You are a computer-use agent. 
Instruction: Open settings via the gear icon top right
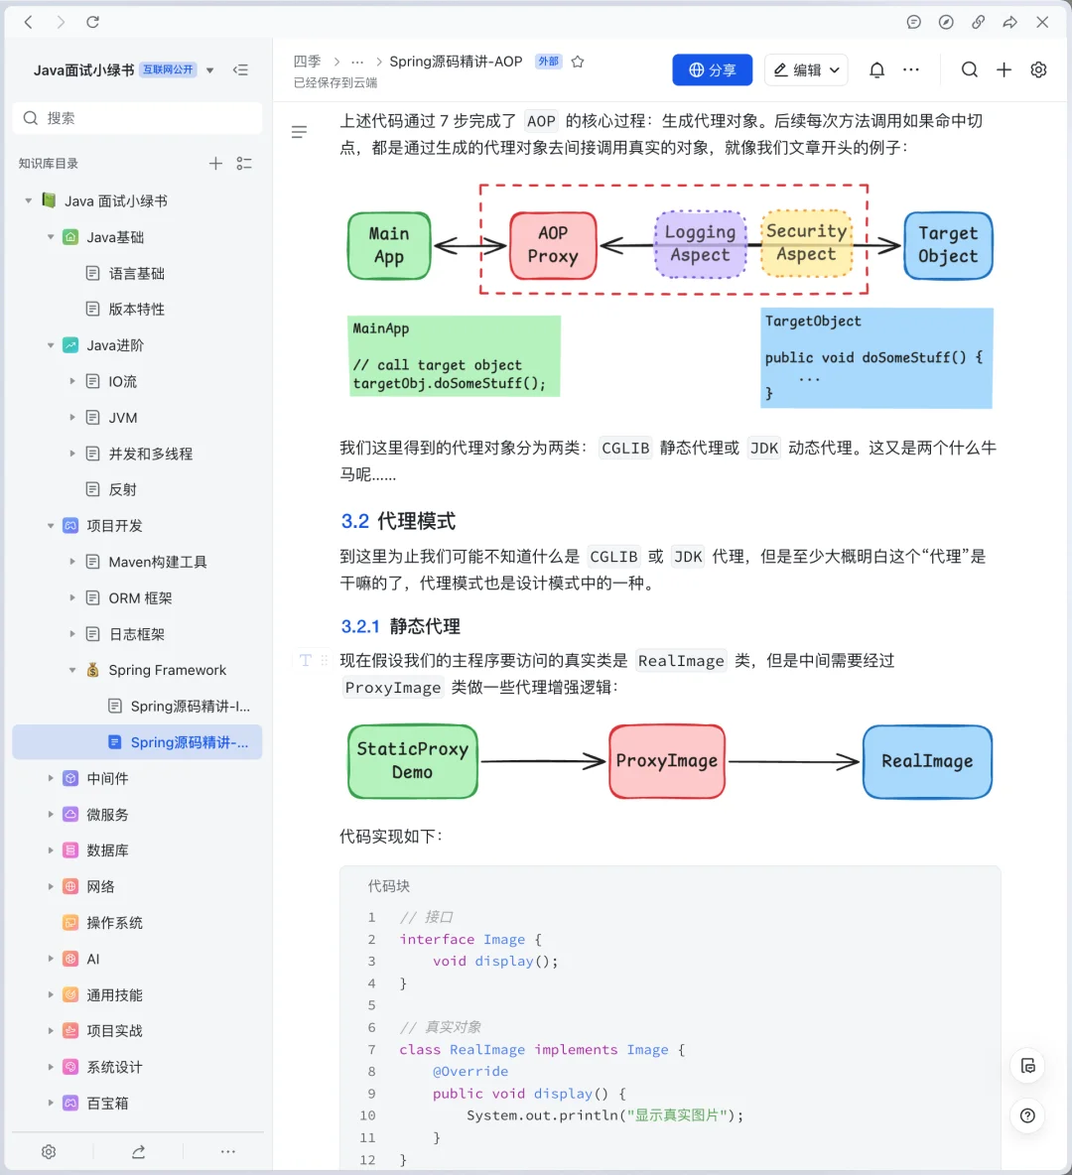coord(1038,69)
